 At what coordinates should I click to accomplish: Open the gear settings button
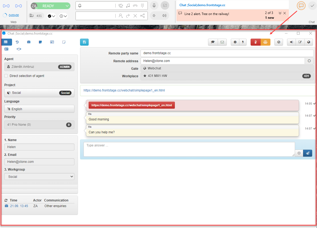(235, 42)
